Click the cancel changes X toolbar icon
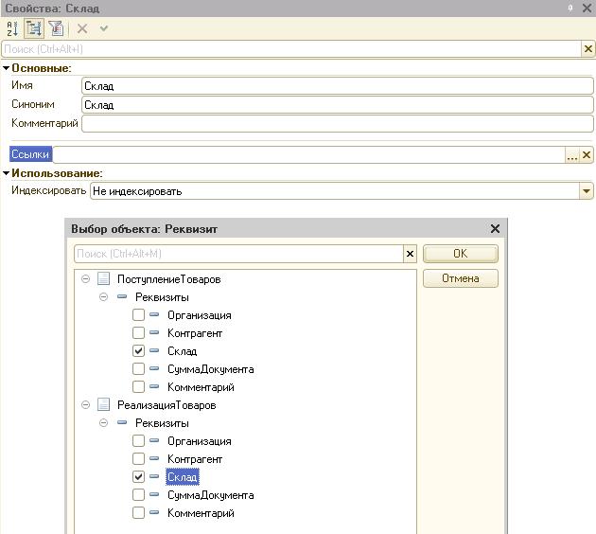The height and width of the screenshot is (534, 596). coord(82,28)
